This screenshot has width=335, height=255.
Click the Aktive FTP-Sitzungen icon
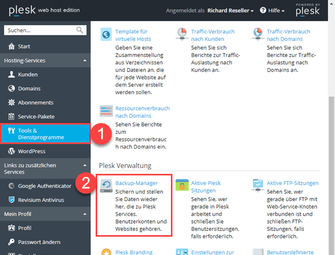tap(258, 186)
